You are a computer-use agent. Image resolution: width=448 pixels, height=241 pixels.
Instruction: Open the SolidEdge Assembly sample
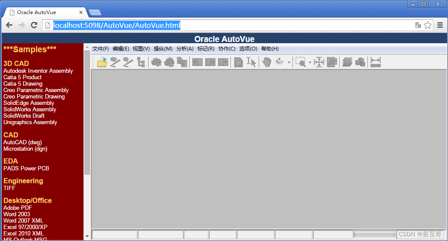[x=29, y=103]
